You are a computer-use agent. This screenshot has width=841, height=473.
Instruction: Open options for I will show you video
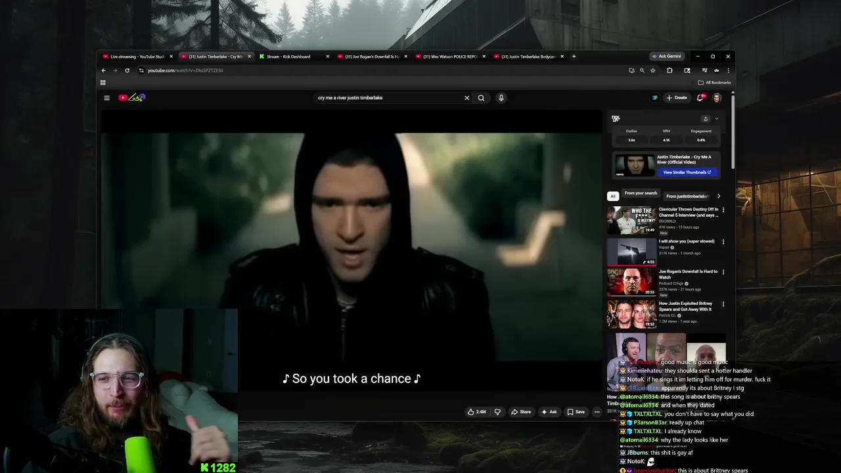[x=723, y=242]
